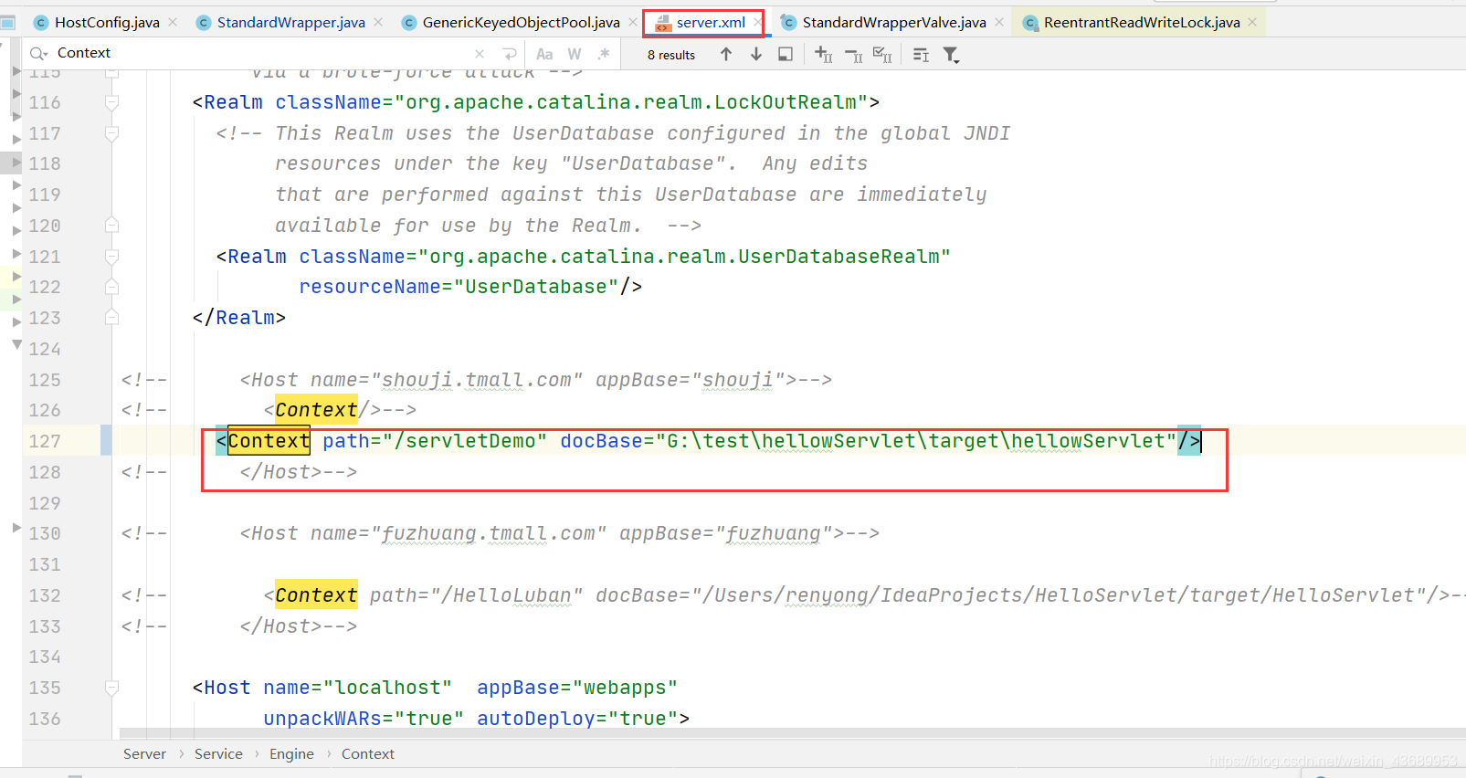
Task: Toggle the fold marker on line 122
Action: click(111, 287)
